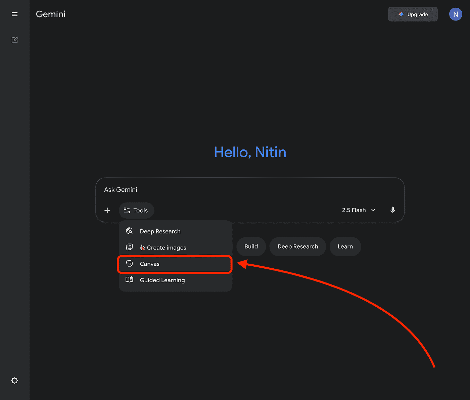Click the Gemini sparkle icon on Upgrade
470x400 pixels.
tap(401, 14)
